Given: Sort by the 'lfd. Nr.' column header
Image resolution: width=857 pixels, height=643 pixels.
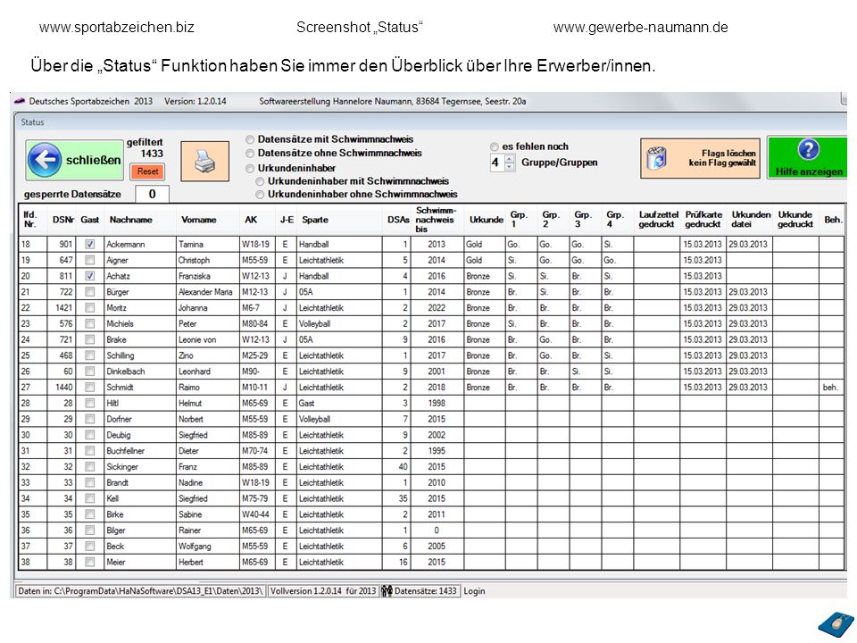Looking at the screenshot, I should tap(32, 220).
